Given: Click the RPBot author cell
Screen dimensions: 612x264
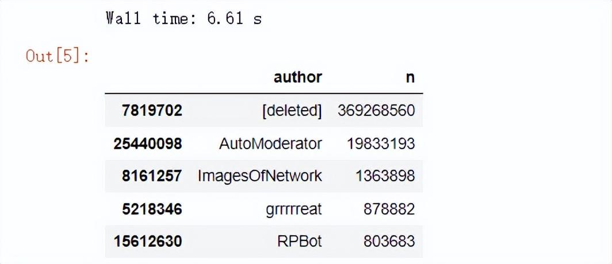Looking at the screenshot, I should 299,242.
